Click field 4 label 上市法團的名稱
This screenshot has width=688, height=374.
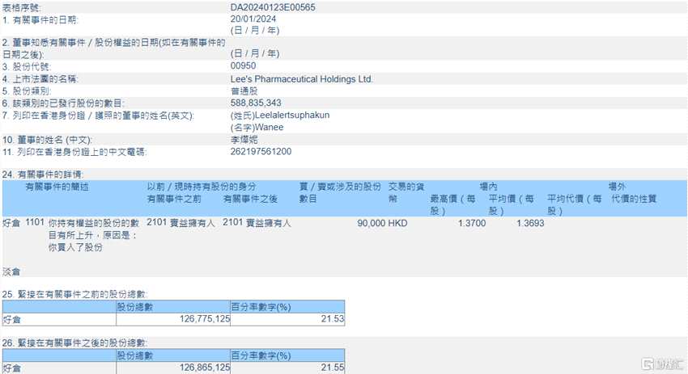pyautogui.click(x=40, y=79)
